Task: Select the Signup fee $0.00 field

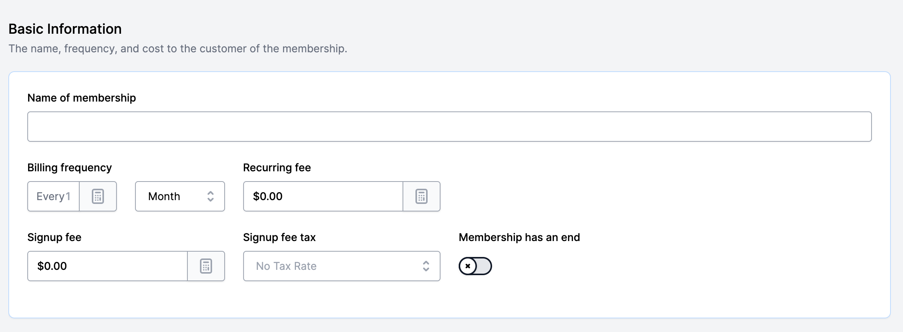Action: (107, 266)
